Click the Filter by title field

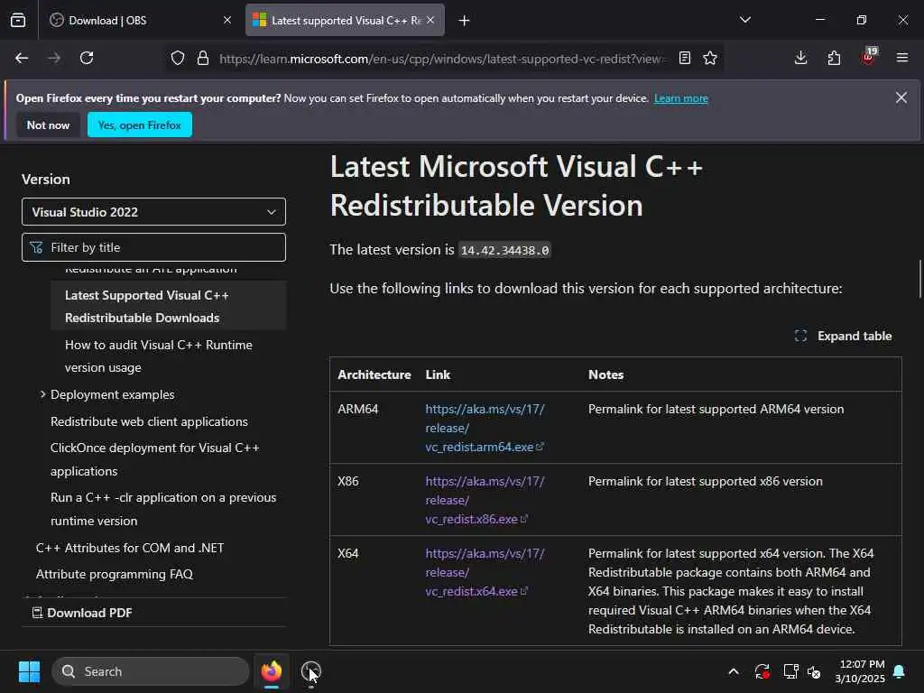pyautogui.click(x=153, y=247)
